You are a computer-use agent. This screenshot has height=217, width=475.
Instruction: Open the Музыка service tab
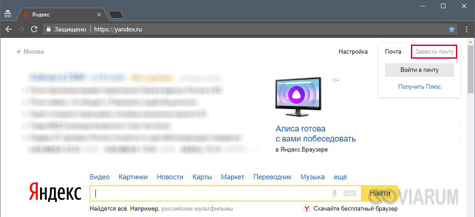pos(312,177)
